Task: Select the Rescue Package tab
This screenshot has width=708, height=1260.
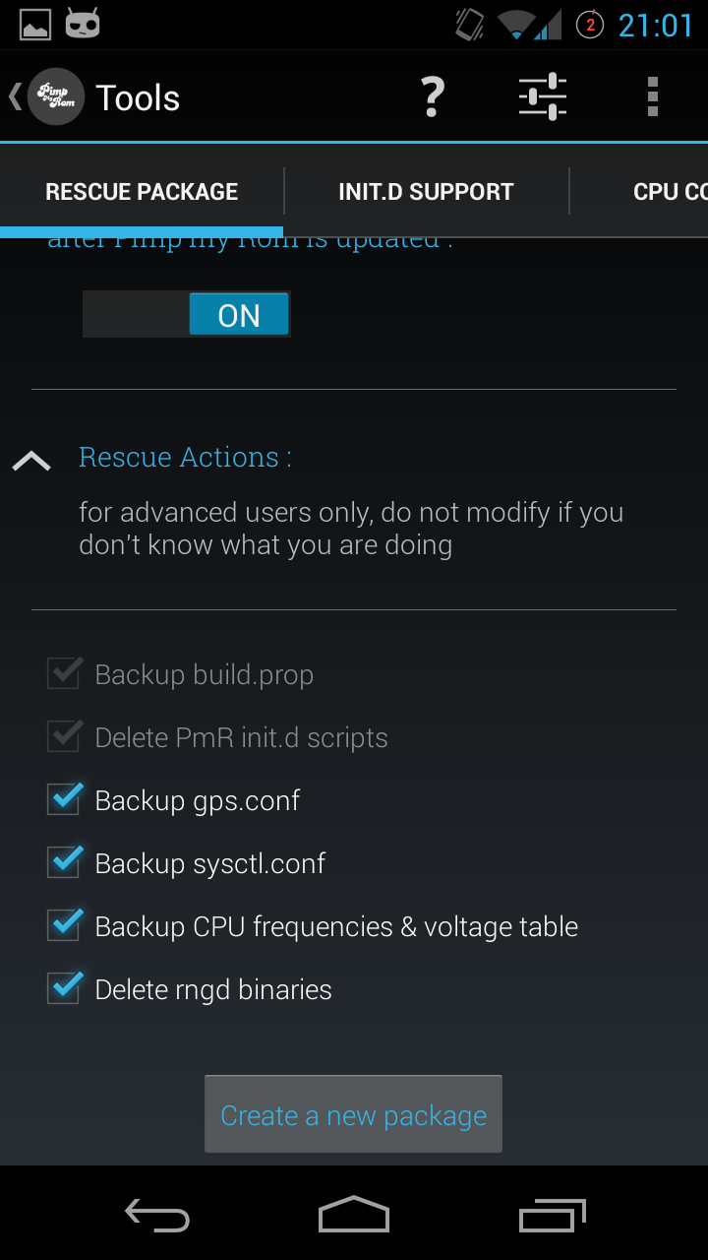Action: [x=142, y=192]
